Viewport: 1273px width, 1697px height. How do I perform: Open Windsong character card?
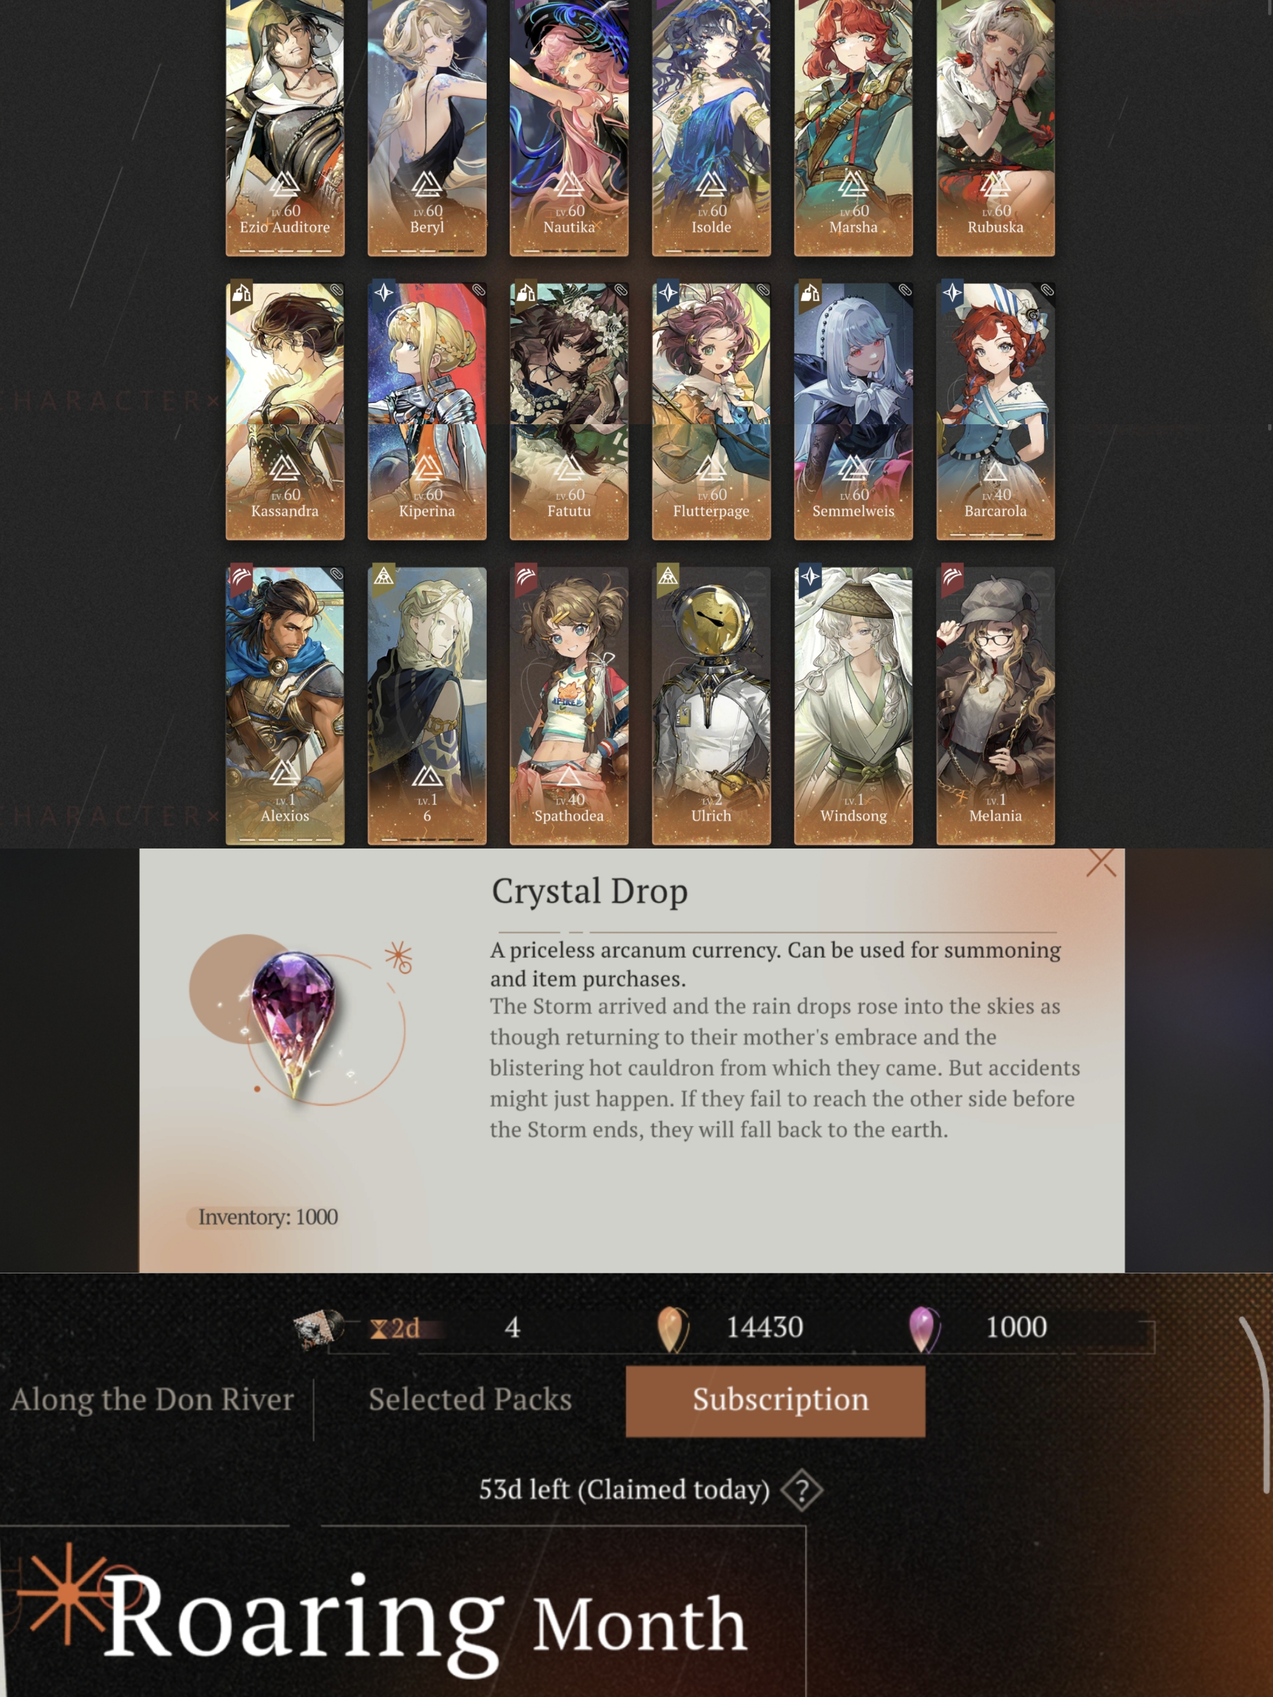(x=853, y=706)
